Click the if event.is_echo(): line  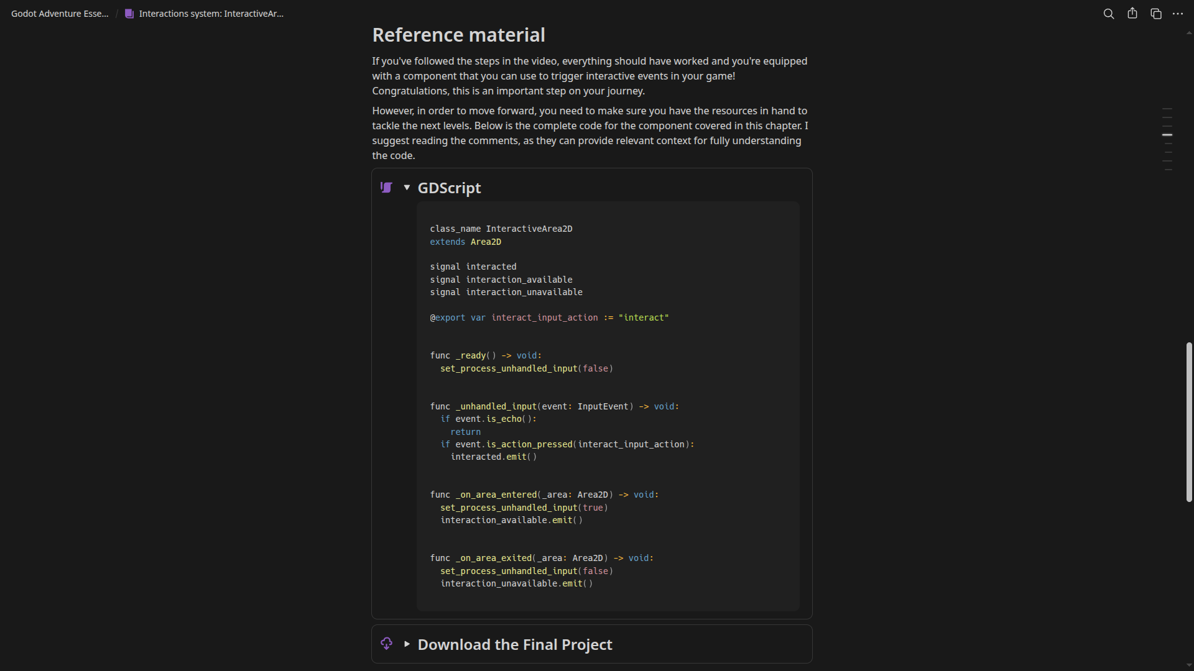click(x=488, y=419)
